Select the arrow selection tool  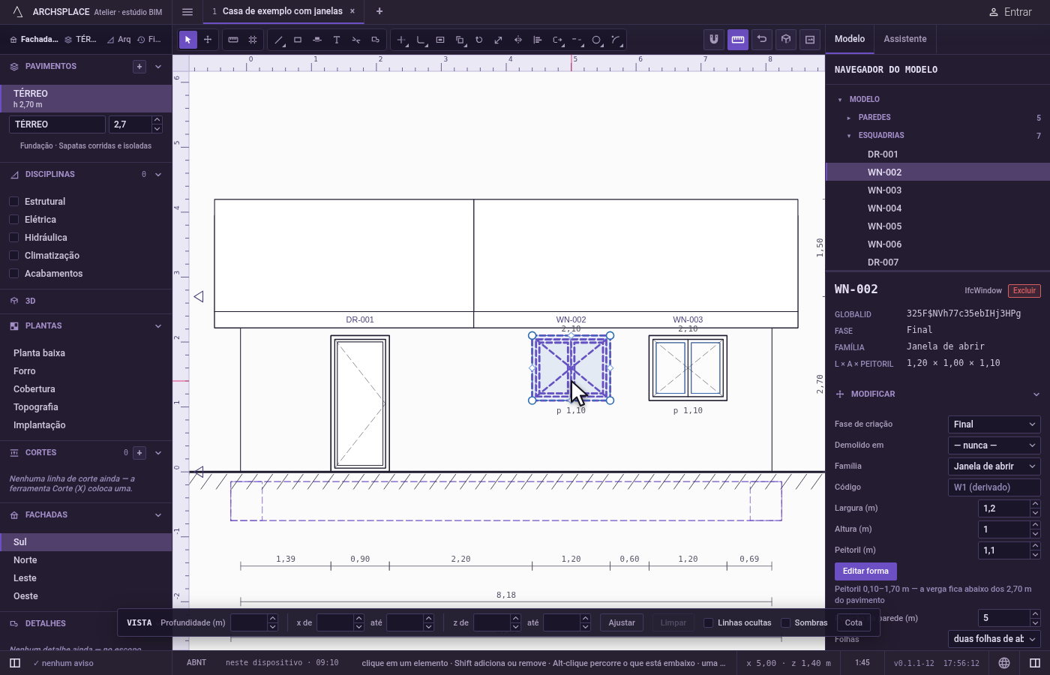[188, 40]
